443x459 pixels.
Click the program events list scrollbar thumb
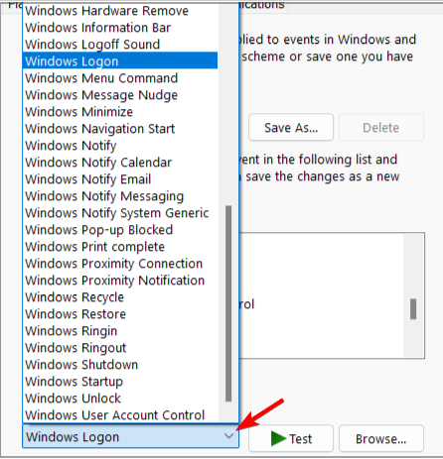point(413,309)
